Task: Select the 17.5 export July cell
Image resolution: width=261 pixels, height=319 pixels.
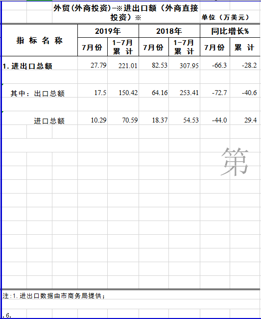Action: (93, 91)
